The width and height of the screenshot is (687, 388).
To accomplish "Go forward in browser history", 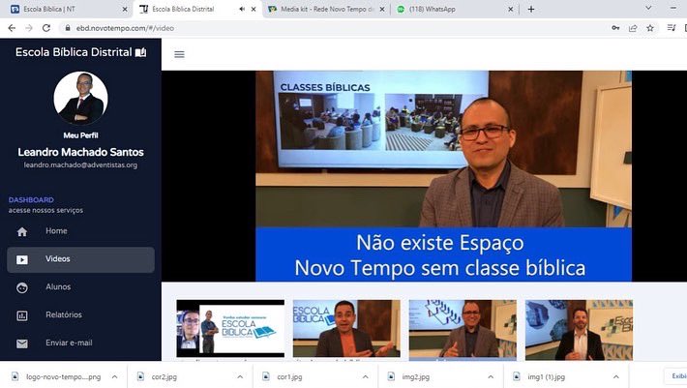I will tap(29, 28).
